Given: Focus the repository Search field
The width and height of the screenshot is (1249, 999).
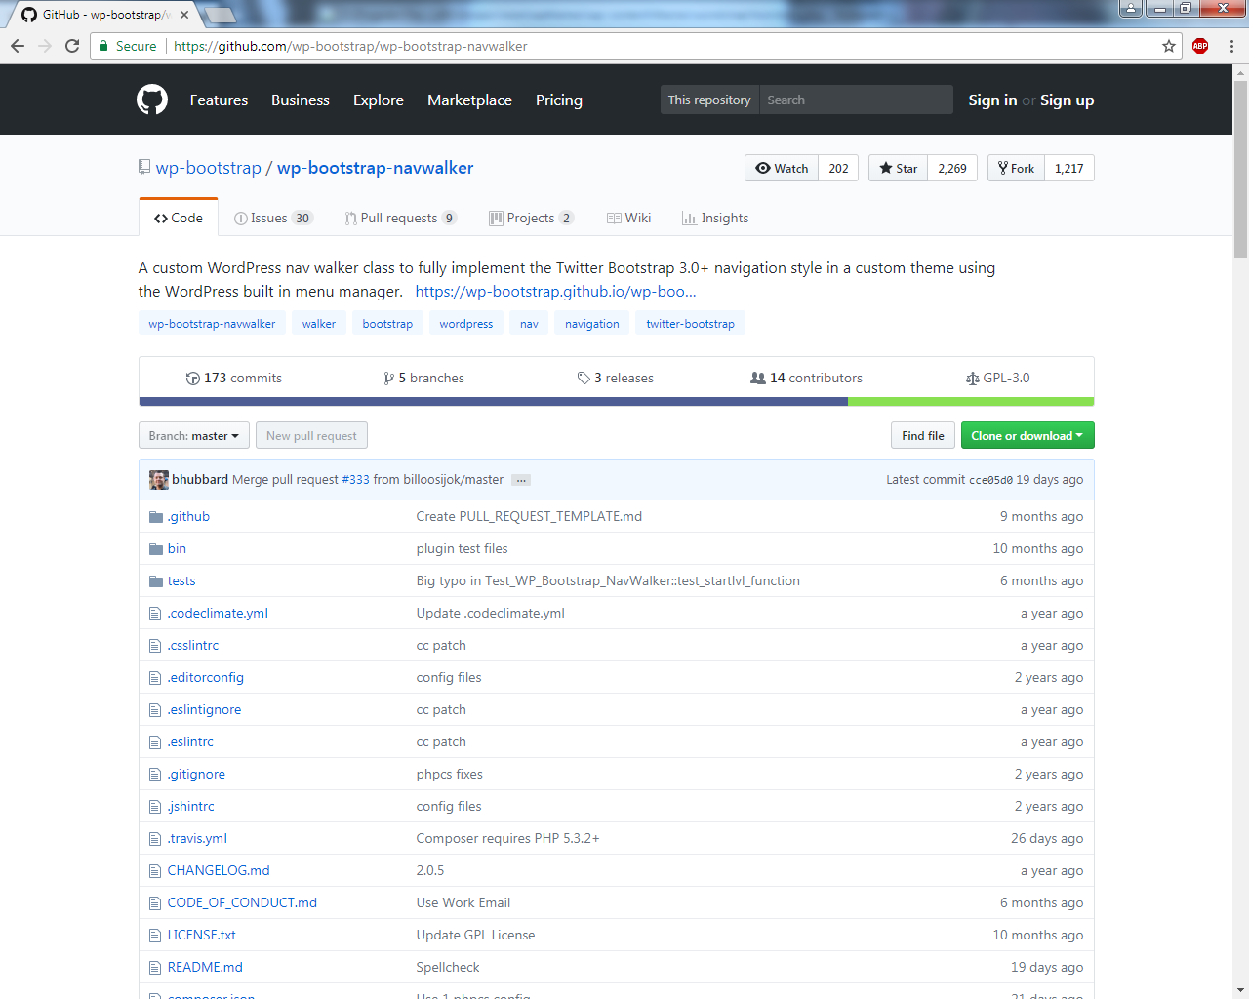Looking at the screenshot, I should [x=856, y=100].
